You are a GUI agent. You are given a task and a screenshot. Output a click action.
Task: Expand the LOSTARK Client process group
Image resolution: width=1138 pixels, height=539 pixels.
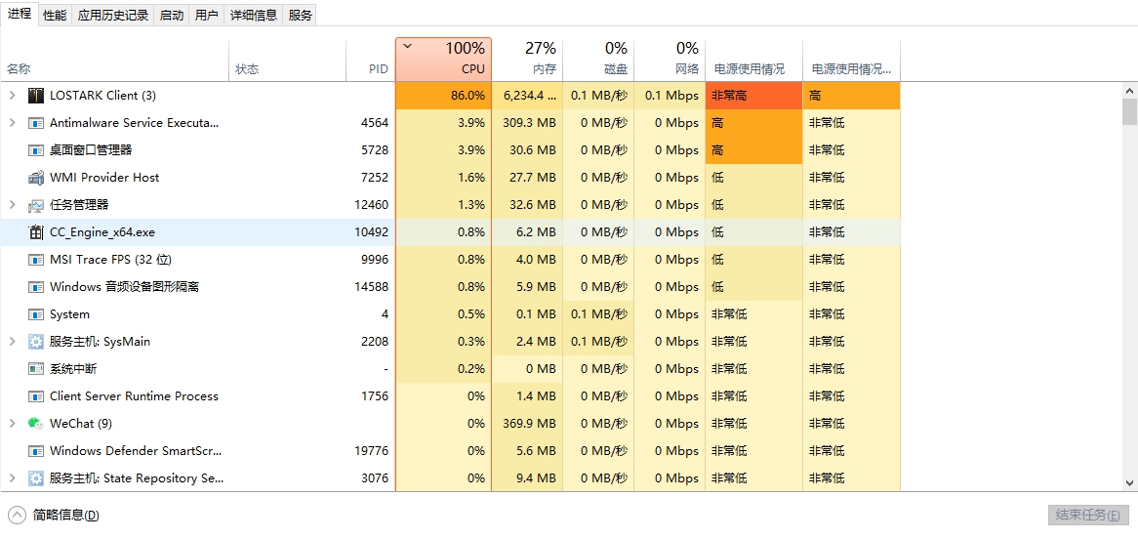click(12, 95)
